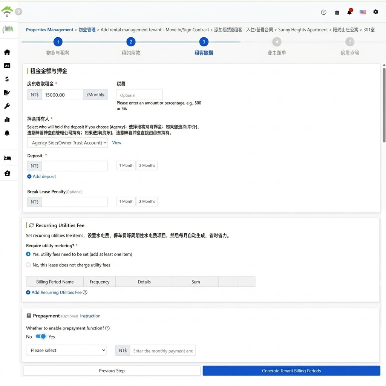Click the plus icon beside Add deposit
Screen dimensions: 386x386
29,176
